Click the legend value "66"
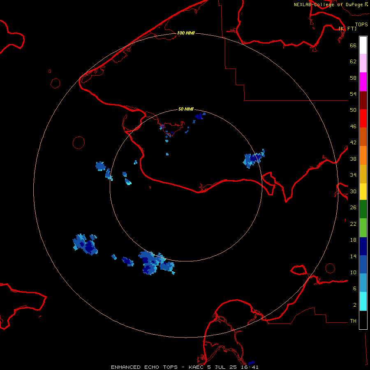Screen dimensions: 370x370 [x=353, y=46]
